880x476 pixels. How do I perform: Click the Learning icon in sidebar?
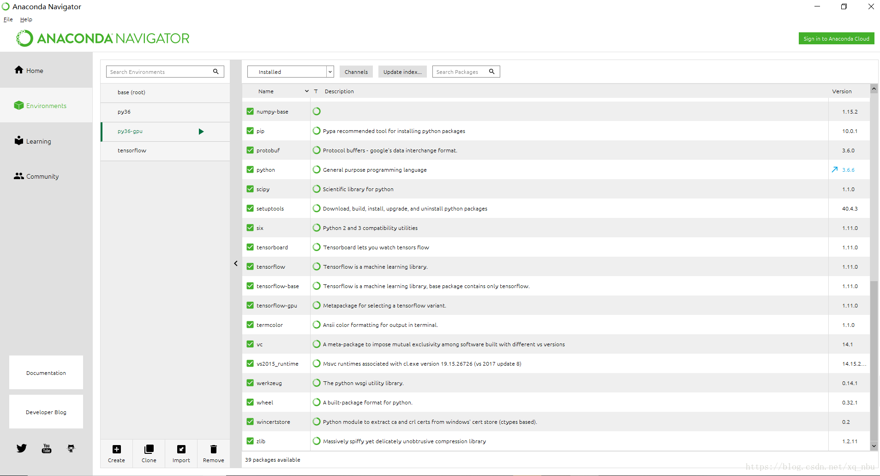click(19, 140)
